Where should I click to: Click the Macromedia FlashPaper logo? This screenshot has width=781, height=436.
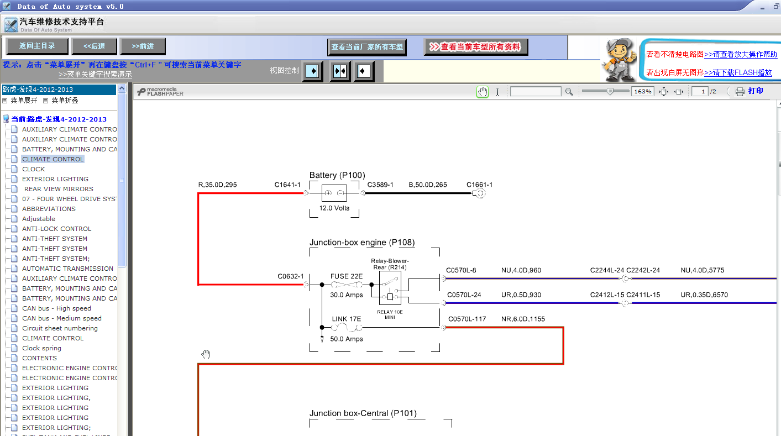(160, 92)
